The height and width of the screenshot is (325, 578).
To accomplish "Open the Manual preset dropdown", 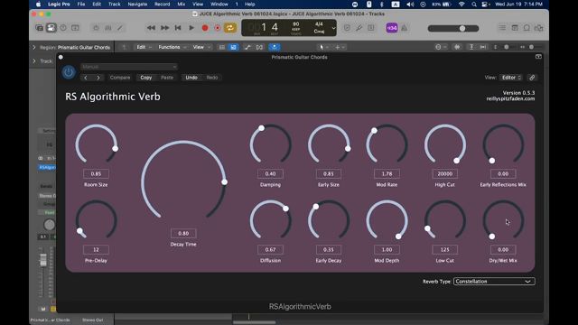I will (x=128, y=67).
